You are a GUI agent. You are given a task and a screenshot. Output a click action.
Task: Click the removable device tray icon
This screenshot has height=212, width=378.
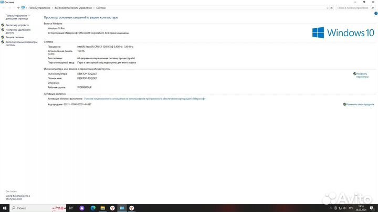coord(335,208)
